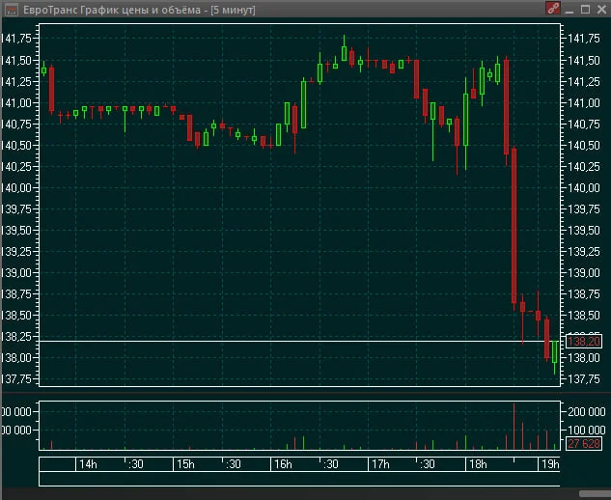The width and height of the screenshot is (611, 500).
Task: Select the 19h mark on time axis
Action: pos(550,464)
